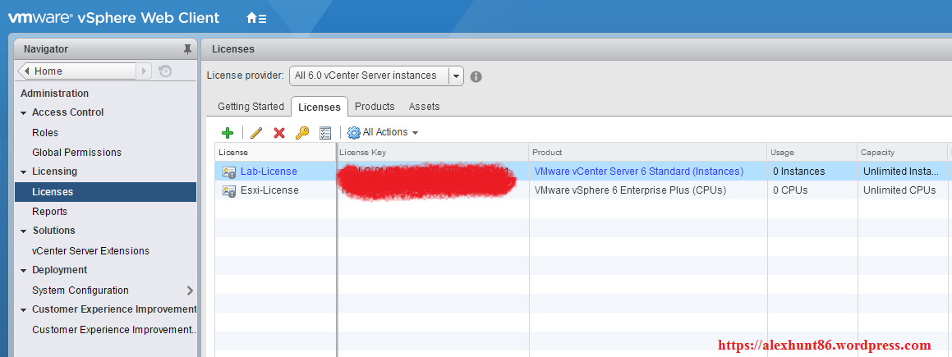Switch to the Getting Started tab
This screenshot has width=952, height=357.
click(x=251, y=107)
